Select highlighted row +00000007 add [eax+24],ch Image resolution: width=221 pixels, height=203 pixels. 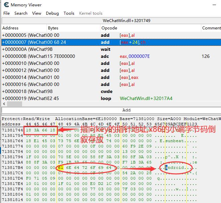tap(112, 42)
